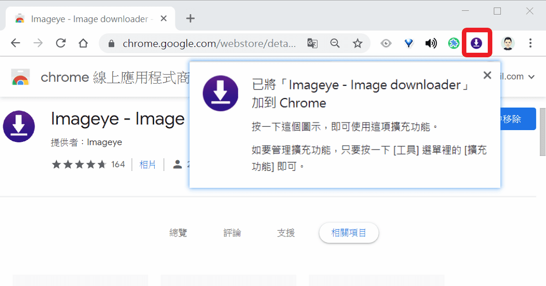Select the Imageye - Image downloader tab
The width and height of the screenshot is (546, 286).
[89, 19]
